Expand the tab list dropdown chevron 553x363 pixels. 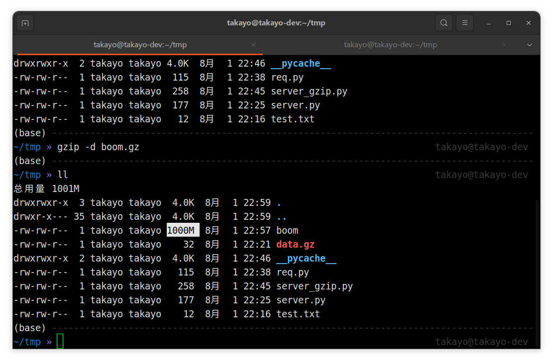click(x=529, y=45)
